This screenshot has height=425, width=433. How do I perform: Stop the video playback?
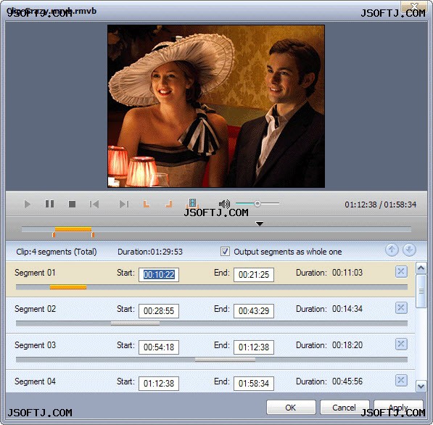tap(72, 204)
